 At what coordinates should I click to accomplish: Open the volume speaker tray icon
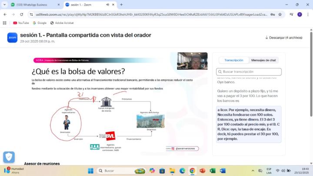point(283,171)
